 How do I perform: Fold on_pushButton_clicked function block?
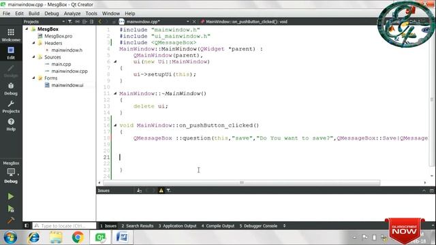[115, 125]
